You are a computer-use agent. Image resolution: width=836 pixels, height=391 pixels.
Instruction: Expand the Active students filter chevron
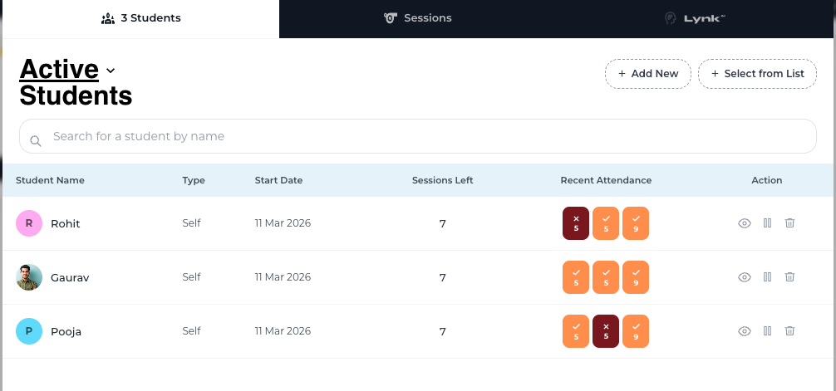[x=111, y=71]
